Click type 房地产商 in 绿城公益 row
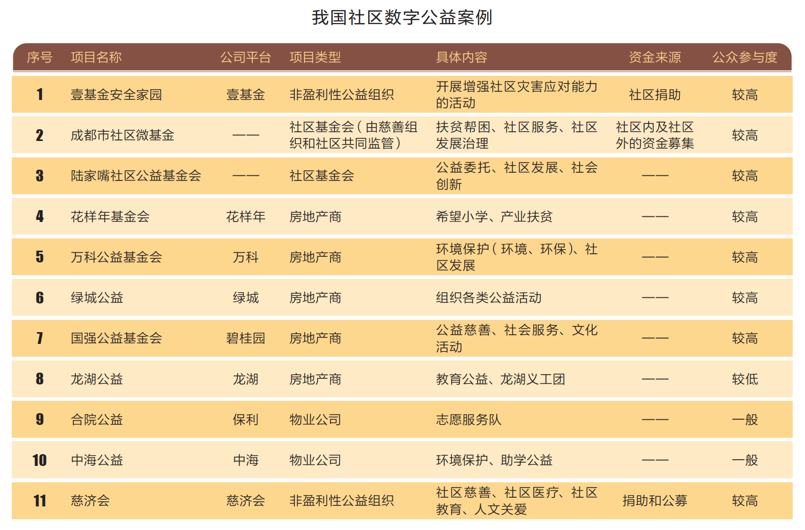This screenshot has height=530, width=805. coord(315,298)
